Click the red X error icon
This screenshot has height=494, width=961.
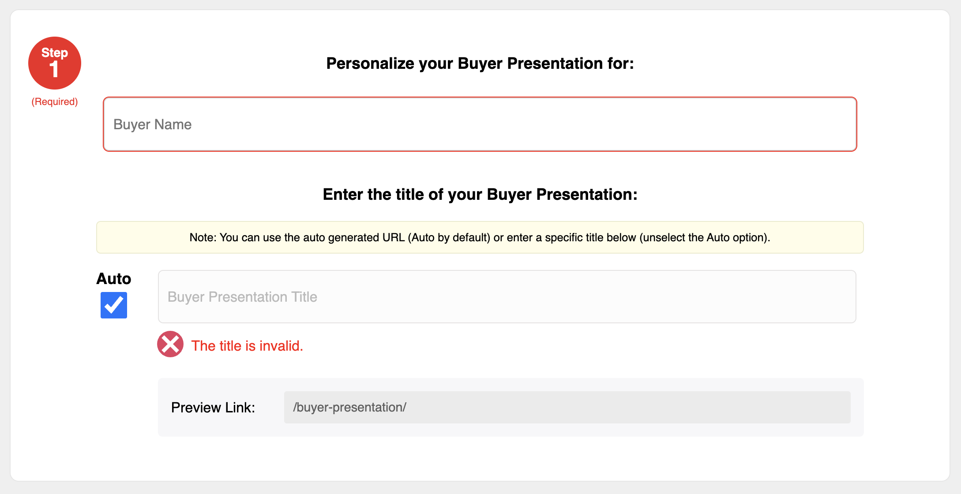tap(170, 344)
